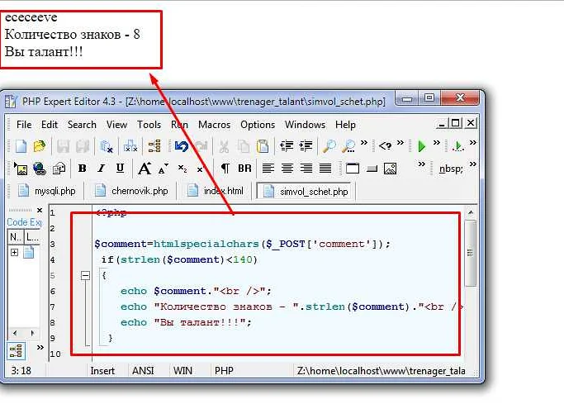
Task: Apply subscript with the x₂ icon
Action: pyautogui.click(x=182, y=169)
